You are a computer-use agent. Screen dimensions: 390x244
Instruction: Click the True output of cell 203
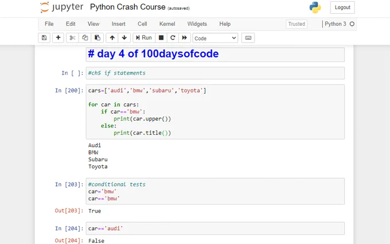[95, 211]
